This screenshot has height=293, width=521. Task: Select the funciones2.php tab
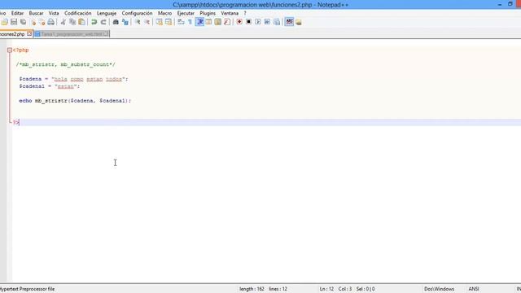12,34
